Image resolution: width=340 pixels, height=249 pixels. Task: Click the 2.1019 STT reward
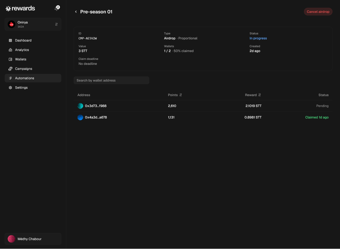254,106
